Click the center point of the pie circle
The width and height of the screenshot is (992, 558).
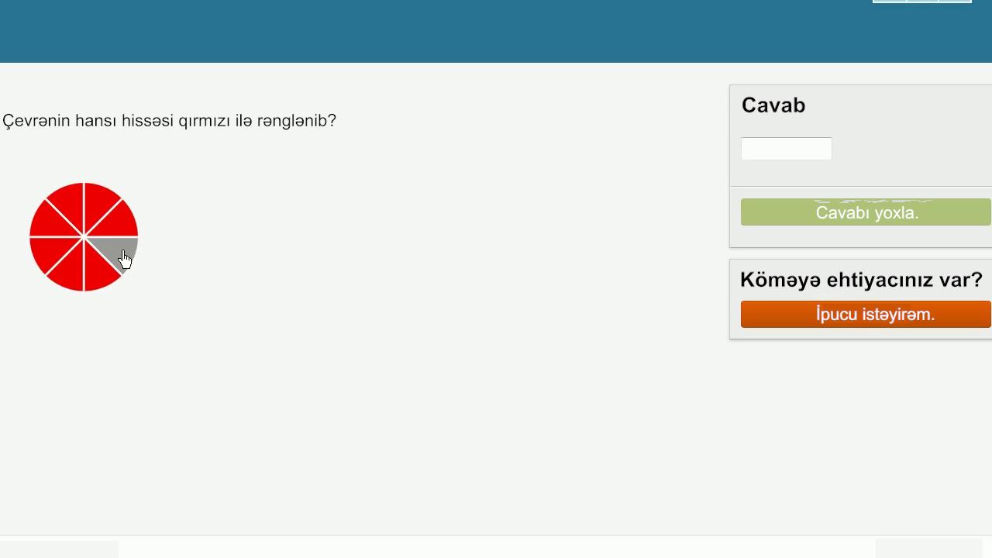[84, 237]
